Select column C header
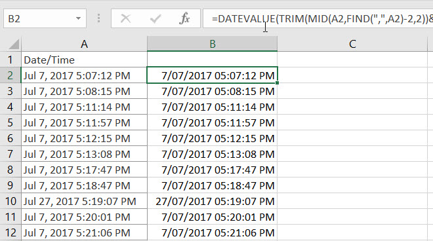This screenshot has width=433, height=241. point(352,44)
